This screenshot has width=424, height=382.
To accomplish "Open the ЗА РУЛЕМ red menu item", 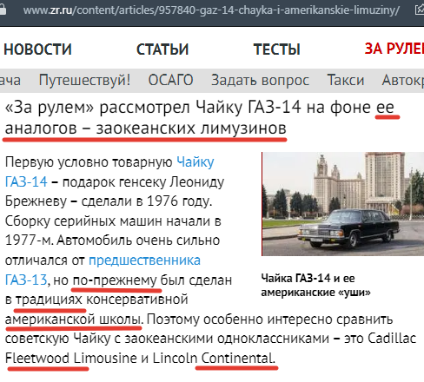I will pyautogui.click(x=394, y=49).
